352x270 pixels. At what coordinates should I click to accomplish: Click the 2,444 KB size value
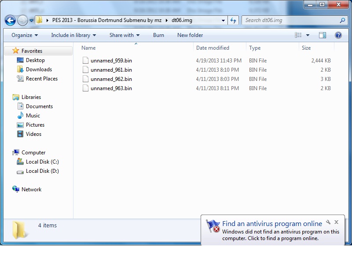coord(321,61)
